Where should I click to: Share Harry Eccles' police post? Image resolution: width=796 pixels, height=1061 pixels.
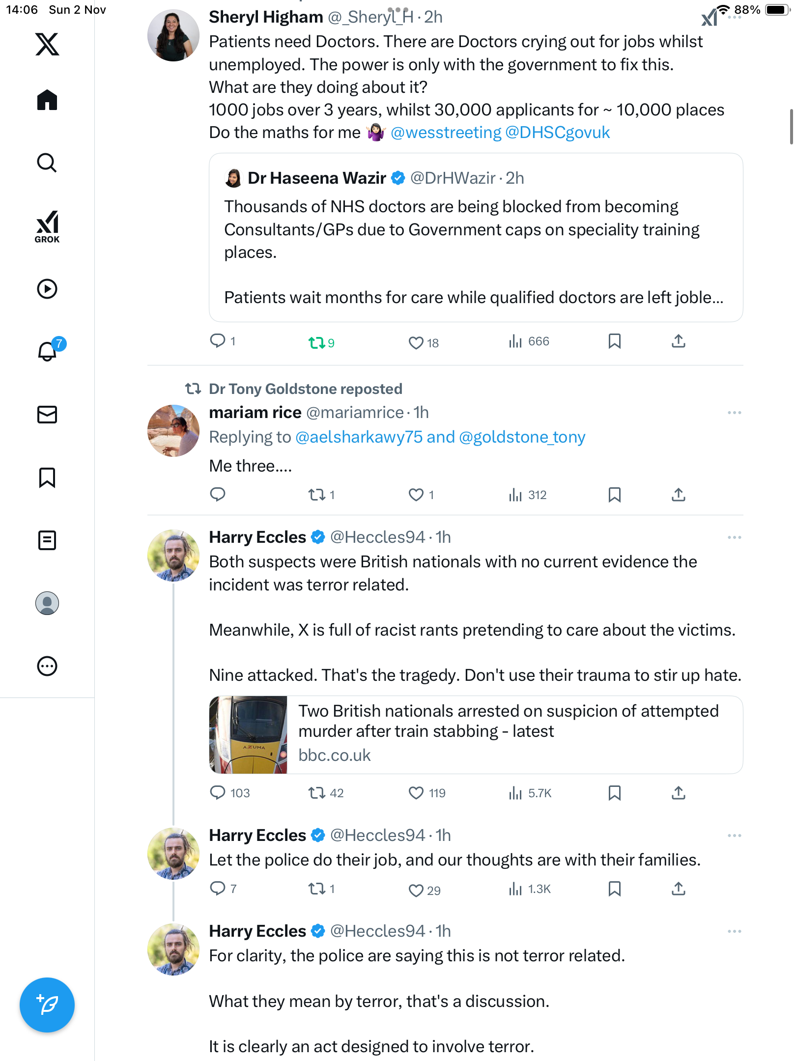678,889
